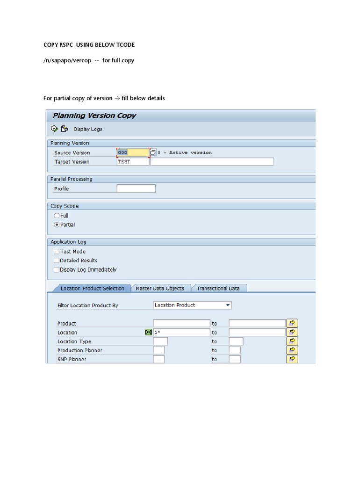Open Filter Location Product By dropdown
The image size is (359, 479).
point(192,305)
